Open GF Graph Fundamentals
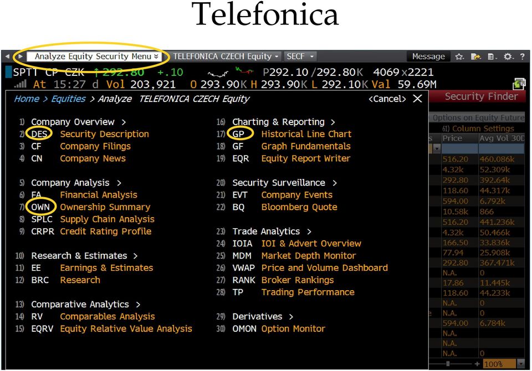This screenshot has width=532, height=371. pos(291,146)
